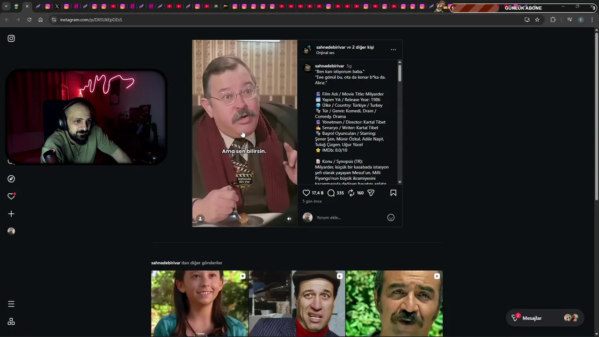Create a new post with the plus icon
The width and height of the screenshot is (599, 337).
[x=11, y=214]
